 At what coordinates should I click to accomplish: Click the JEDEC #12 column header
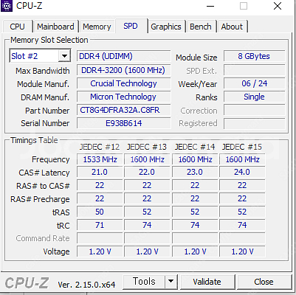coord(100,147)
